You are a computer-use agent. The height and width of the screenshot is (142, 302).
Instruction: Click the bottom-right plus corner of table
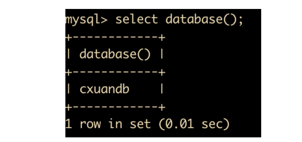coord(162,107)
